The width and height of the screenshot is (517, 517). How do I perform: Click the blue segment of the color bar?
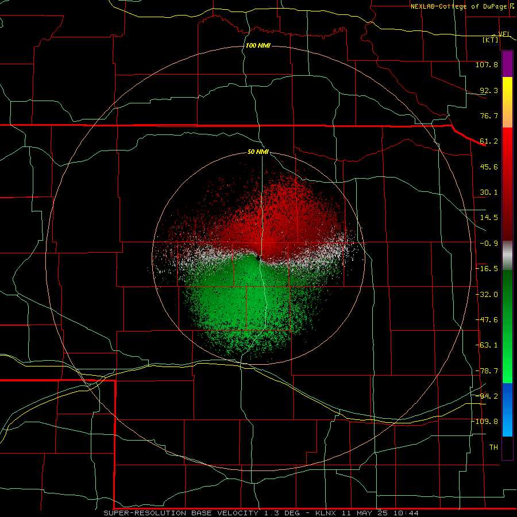(x=507, y=410)
